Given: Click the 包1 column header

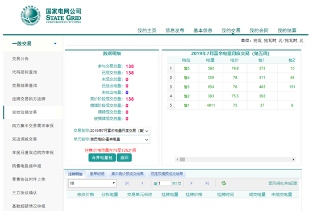Looking at the screenshot, I should [261, 60].
